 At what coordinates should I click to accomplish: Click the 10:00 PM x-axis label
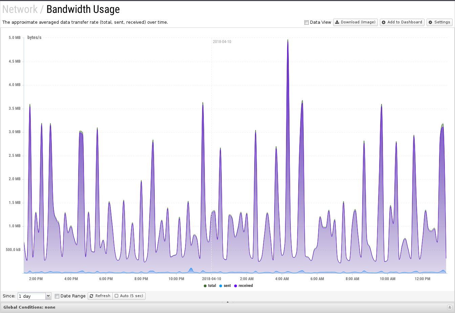(x=176, y=279)
